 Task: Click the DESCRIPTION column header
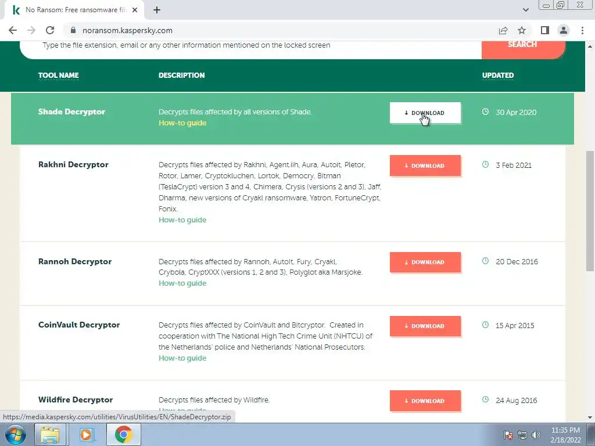tap(181, 75)
